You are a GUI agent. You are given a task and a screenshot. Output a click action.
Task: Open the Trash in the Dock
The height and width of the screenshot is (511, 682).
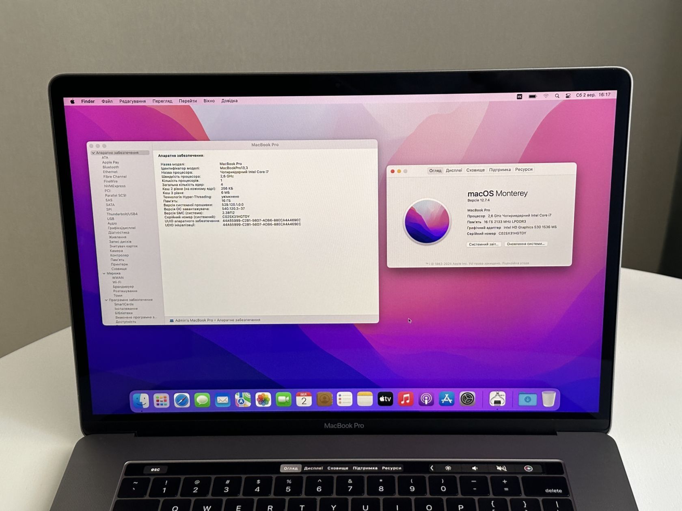[x=548, y=399]
